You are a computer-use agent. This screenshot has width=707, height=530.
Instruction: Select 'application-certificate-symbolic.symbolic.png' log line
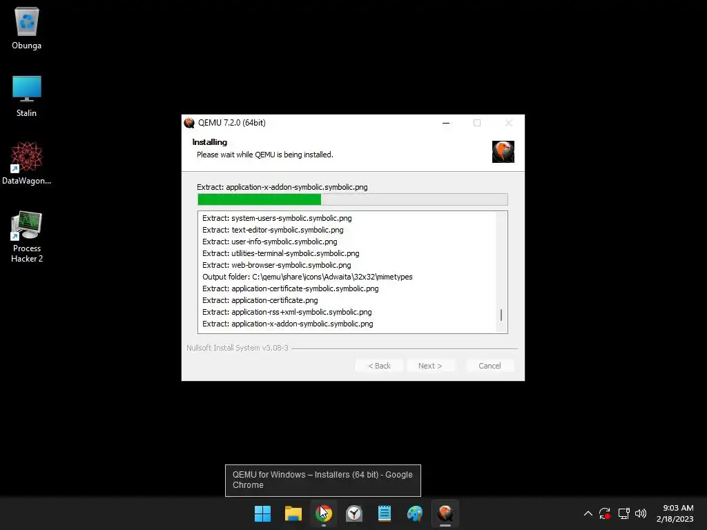pos(291,288)
